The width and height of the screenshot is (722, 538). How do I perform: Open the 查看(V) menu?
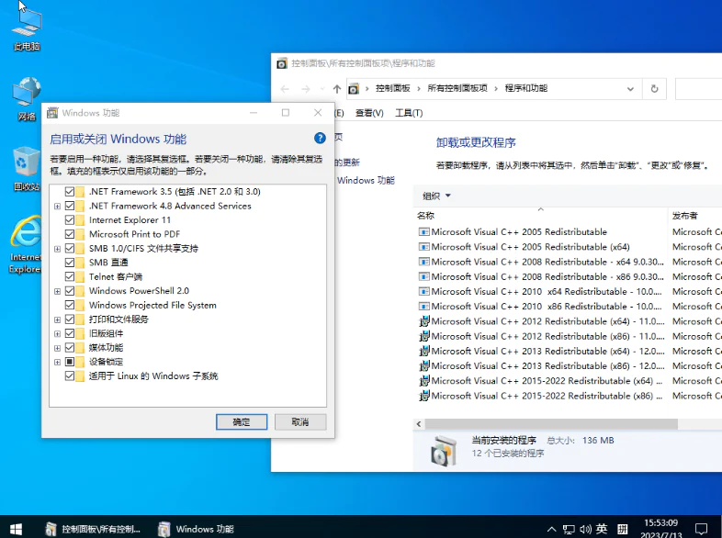tap(369, 113)
